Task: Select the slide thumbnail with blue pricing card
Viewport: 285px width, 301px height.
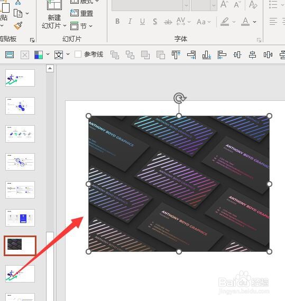Action: tap(20, 218)
